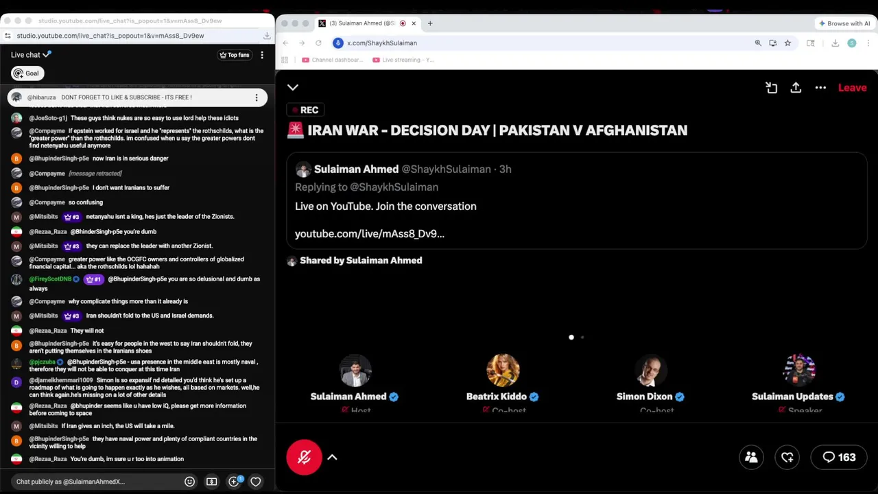Viewport: 878px width, 494px height.
Task: Click the "They will not" message by @Rezaa_Raza
Action: click(87, 331)
